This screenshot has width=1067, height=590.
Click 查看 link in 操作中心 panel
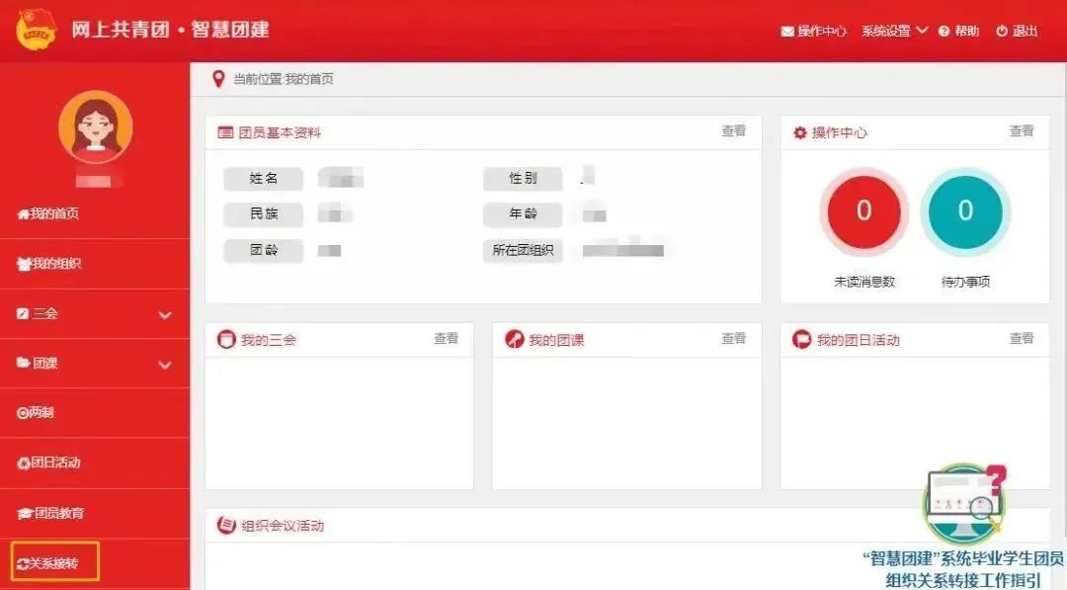coord(1021,131)
